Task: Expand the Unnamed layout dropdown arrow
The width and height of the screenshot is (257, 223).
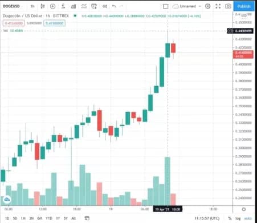Action: click(199, 6)
